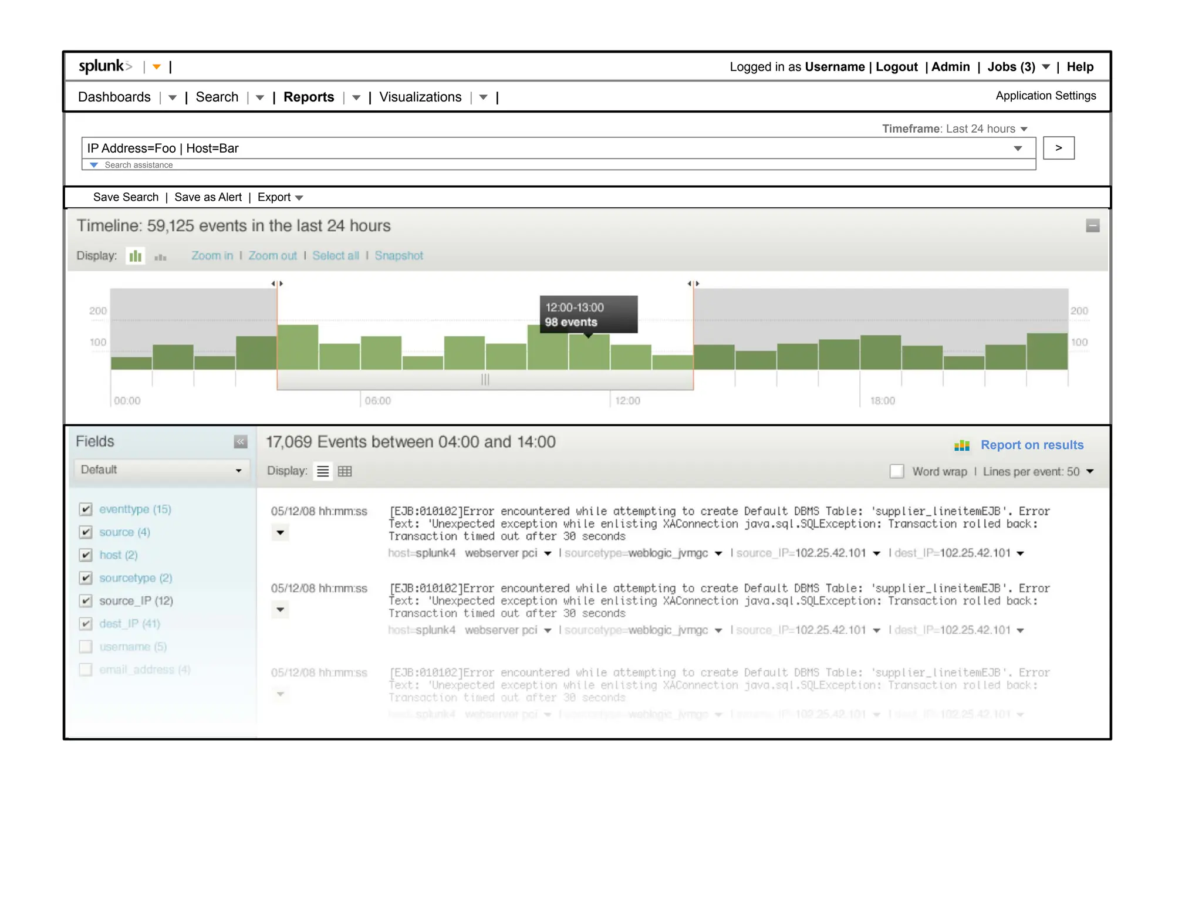Switch to the small-bars timeline display icon
Image resolution: width=1202 pixels, height=919 pixels.
point(160,257)
